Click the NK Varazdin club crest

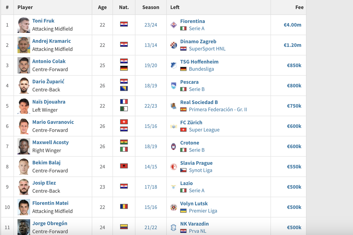(174, 227)
